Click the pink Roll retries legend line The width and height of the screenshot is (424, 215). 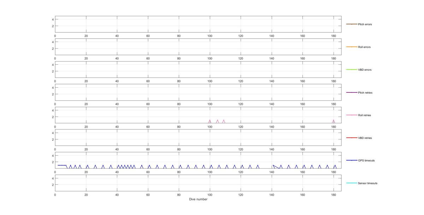(352, 115)
